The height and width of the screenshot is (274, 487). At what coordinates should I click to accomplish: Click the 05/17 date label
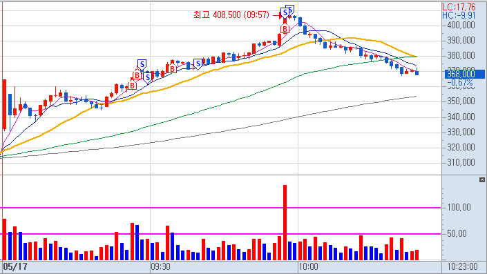pyautogui.click(x=15, y=266)
